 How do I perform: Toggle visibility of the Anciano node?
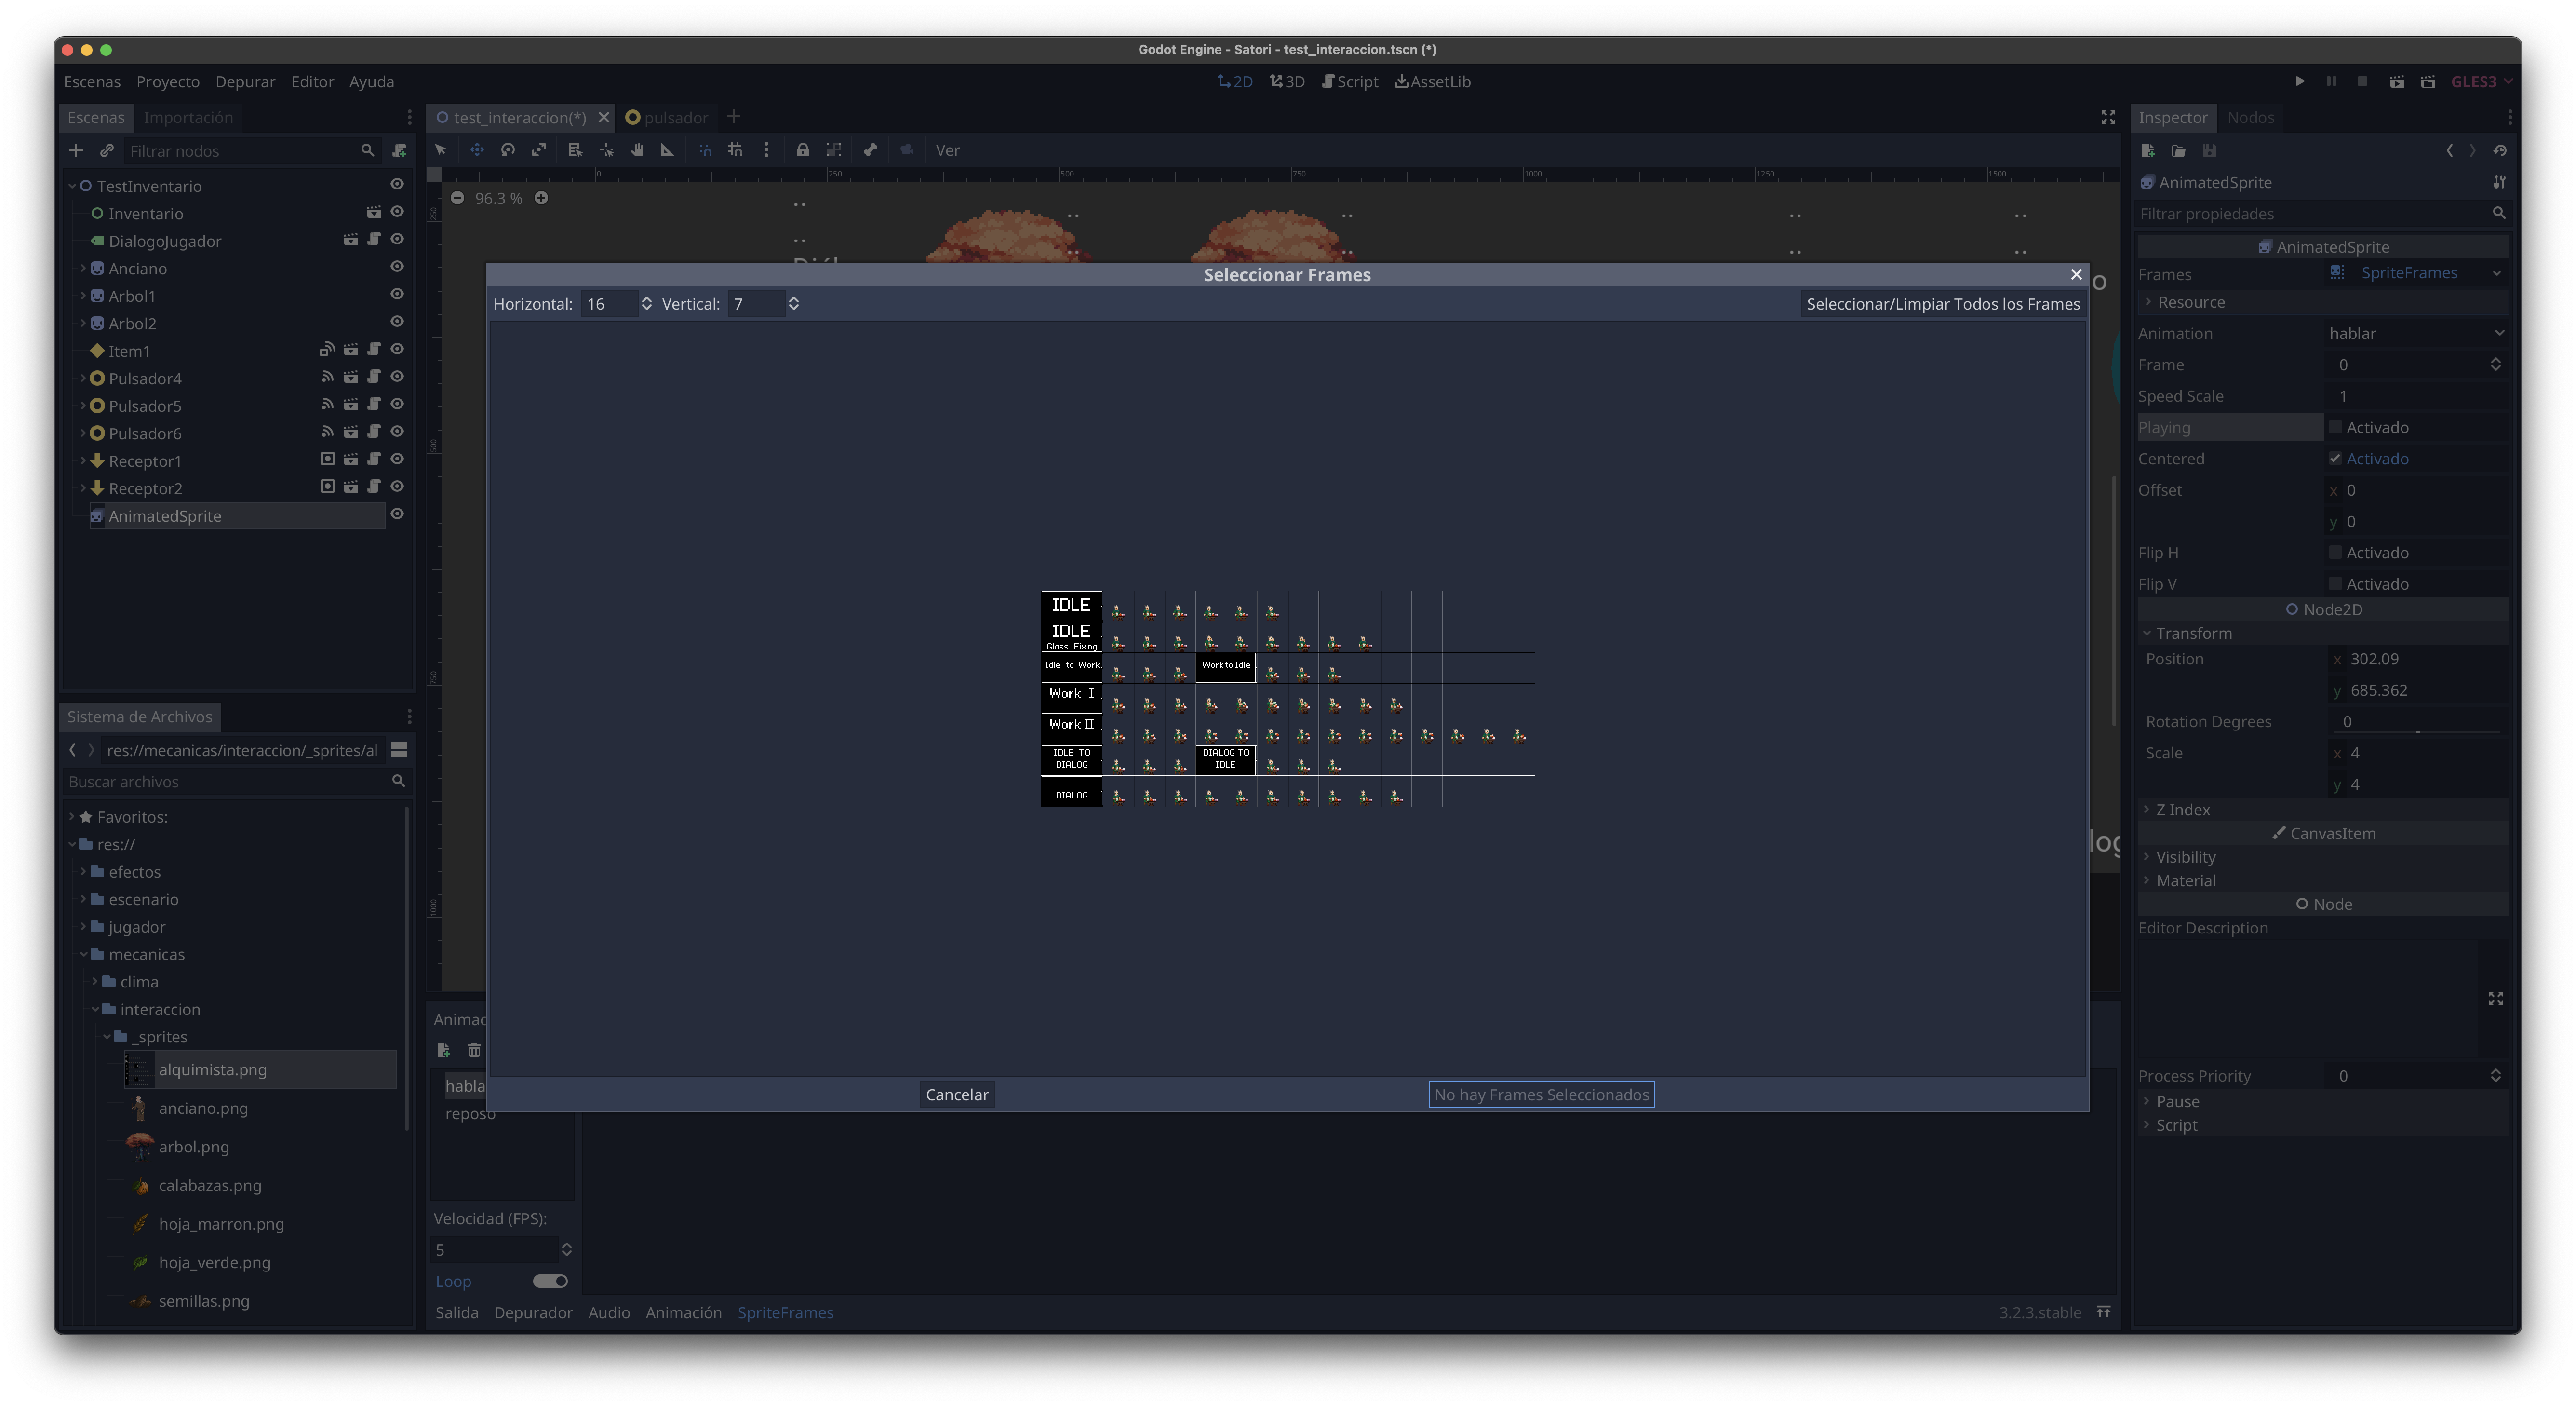[397, 267]
